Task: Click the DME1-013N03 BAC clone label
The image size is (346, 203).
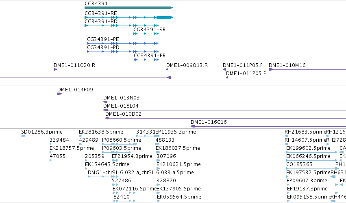Action: pos(122,97)
